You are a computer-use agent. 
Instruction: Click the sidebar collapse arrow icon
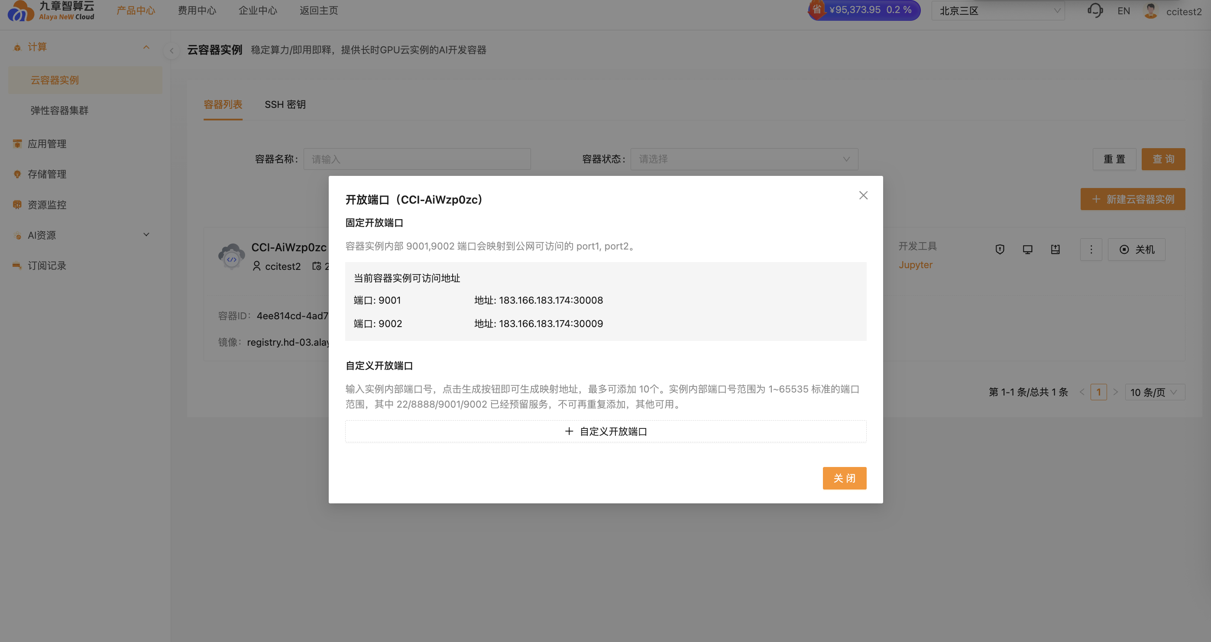pyautogui.click(x=172, y=50)
